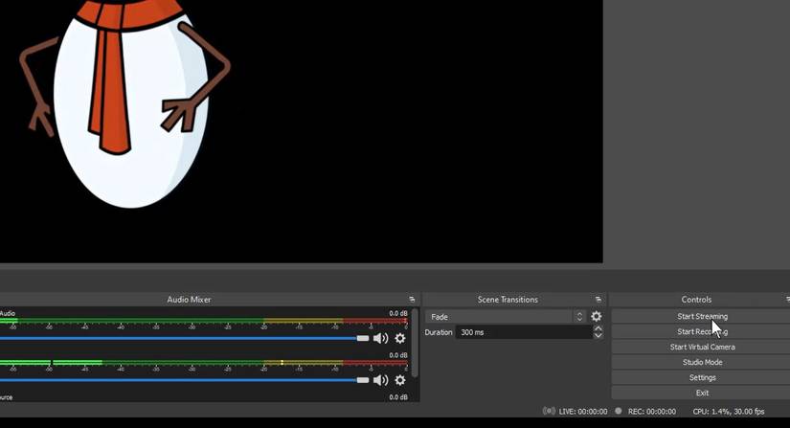Screen dimensions: 790x428
Task: Click Start Recording
Action: (x=702, y=331)
